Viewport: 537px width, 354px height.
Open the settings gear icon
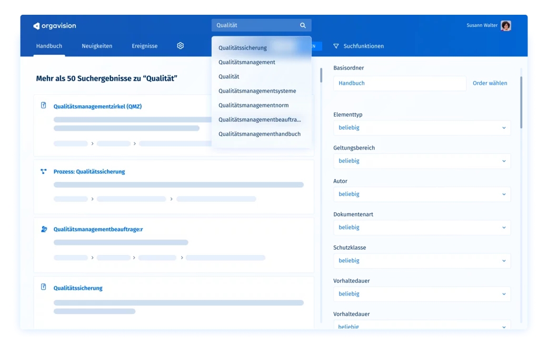(x=181, y=46)
